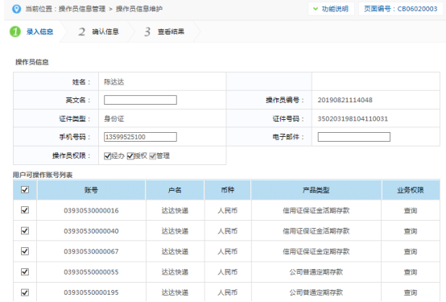Toggle the select-all checkbox in table header
Screen dimensions: 446x302
point(25,189)
